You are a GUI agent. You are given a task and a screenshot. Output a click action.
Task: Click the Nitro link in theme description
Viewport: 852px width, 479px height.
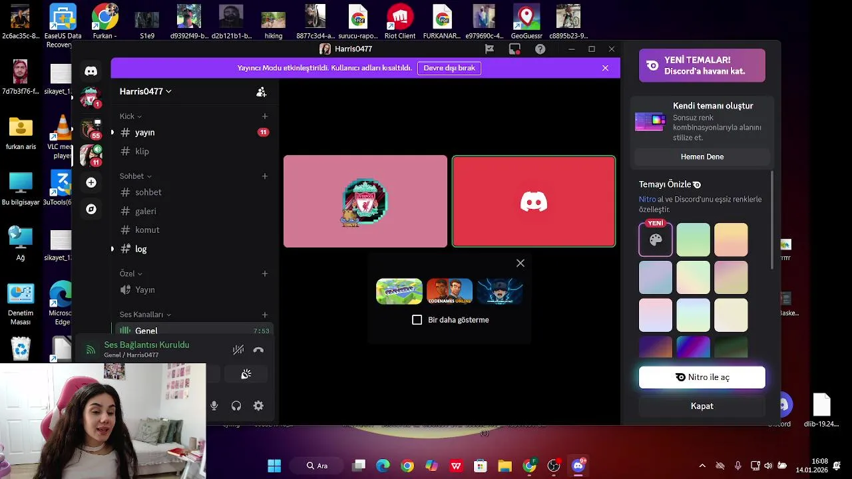[x=647, y=200]
